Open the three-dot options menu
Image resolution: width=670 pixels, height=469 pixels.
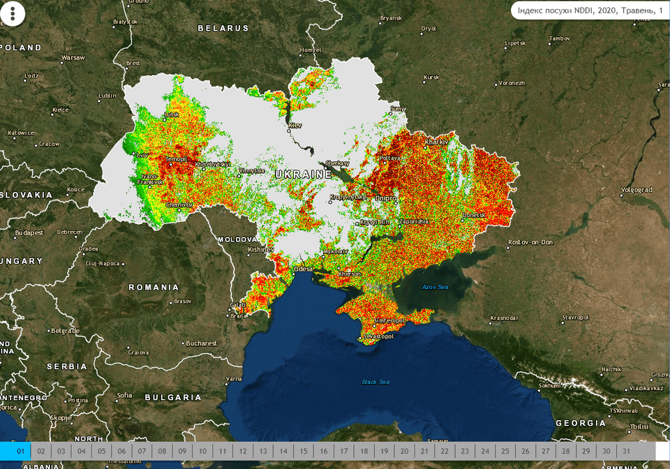pyautogui.click(x=13, y=13)
